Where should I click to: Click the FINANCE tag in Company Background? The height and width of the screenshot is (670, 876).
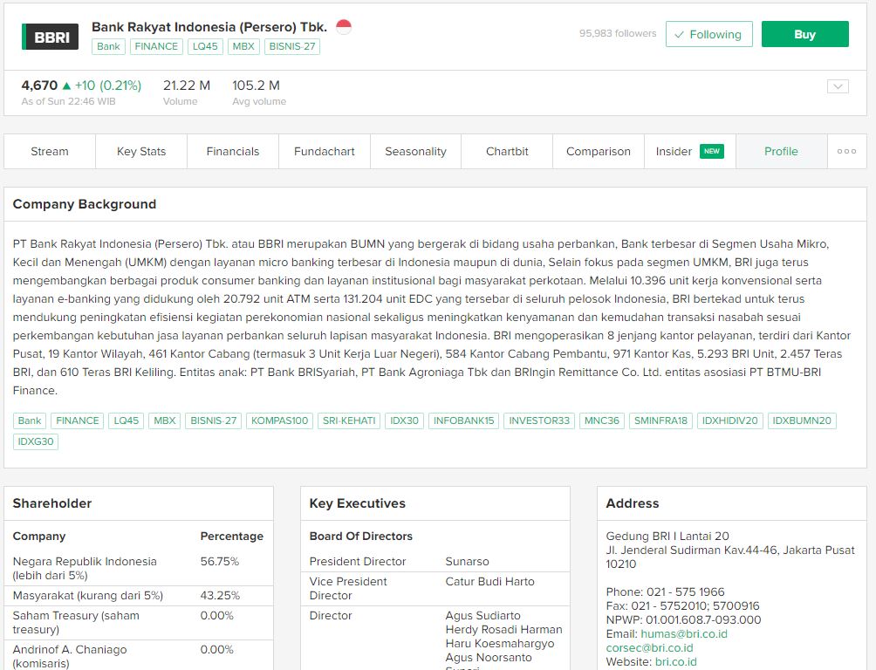77,420
